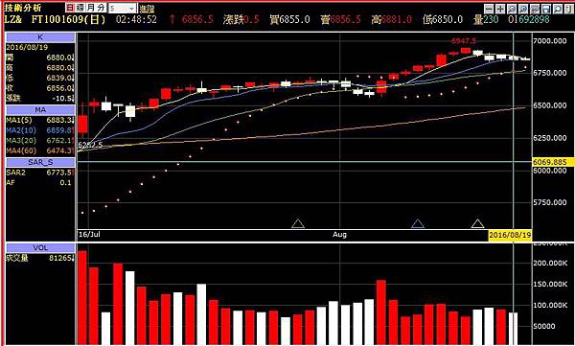This screenshot has width=575, height=346.
Task: Click the Aug label on the time axis
Action: (x=339, y=235)
